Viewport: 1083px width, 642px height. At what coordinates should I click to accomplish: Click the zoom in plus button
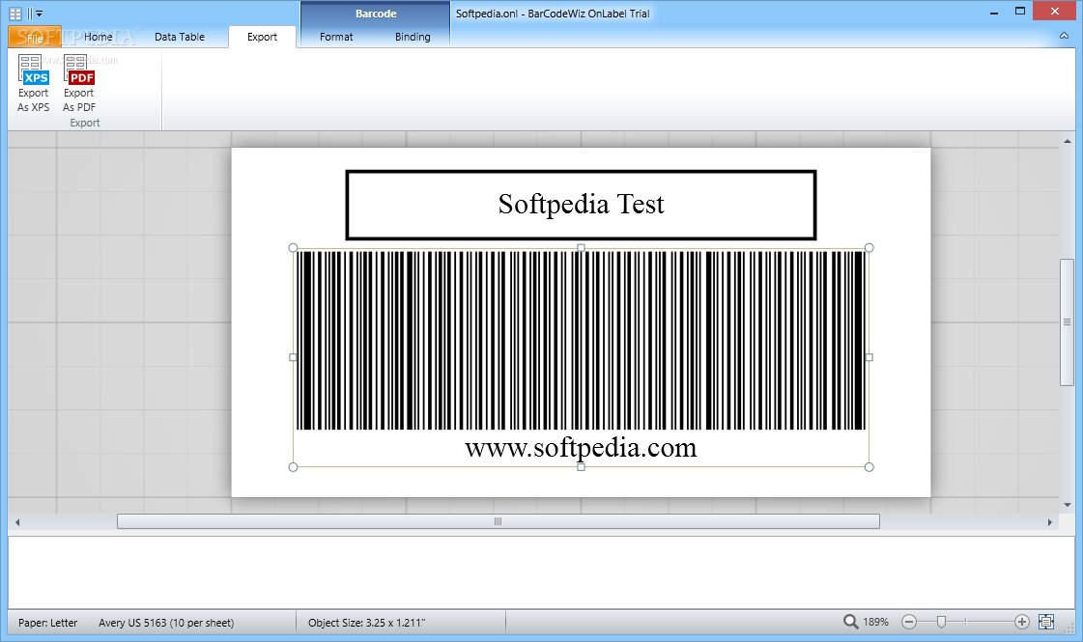[1022, 622]
